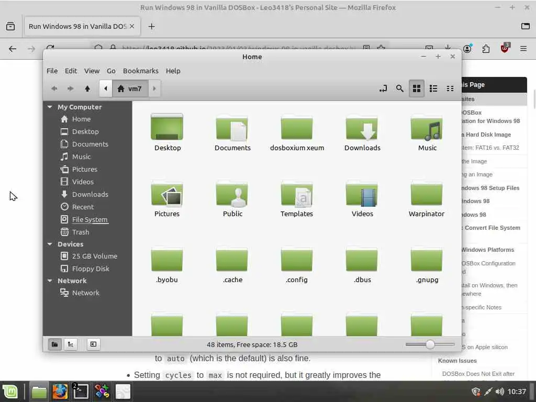This screenshot has height=402, width=536.
Task: Open the Help menu
Action: pyautogui.click(x=173, y=71)
